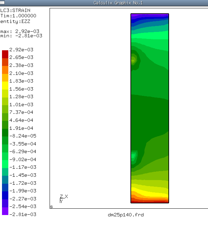Click the dark red top legend swatch
The height and width of the screenshot is (225, 208).
point(5,54)
